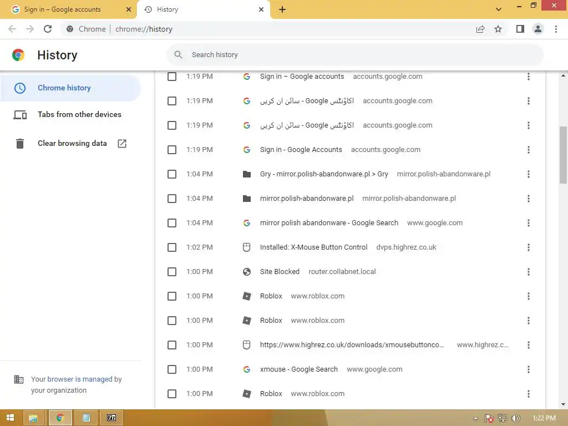Open Tabs from other devices
568x426 pixels.
coord(79,114)
